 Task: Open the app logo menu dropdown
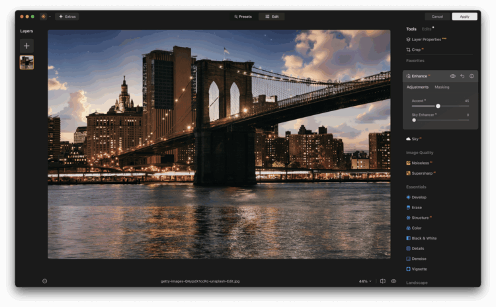click(x=46, y=16)
